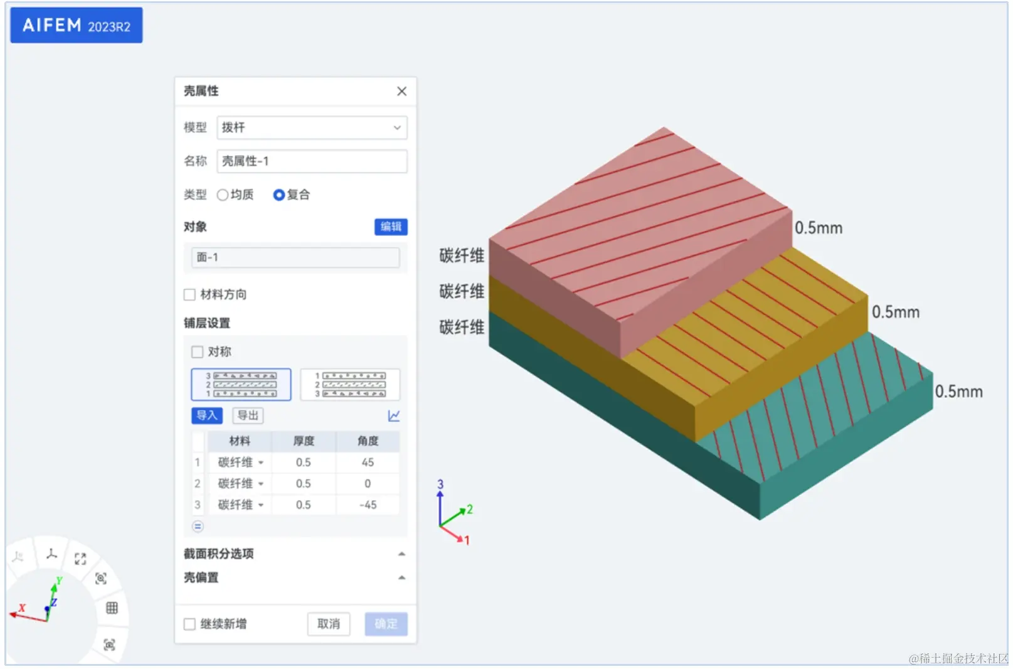Viewport: 1013px width, 669px height.
Task: Click thickness cell 0.5 in ply row 2
Action: [x=304, y=484]
